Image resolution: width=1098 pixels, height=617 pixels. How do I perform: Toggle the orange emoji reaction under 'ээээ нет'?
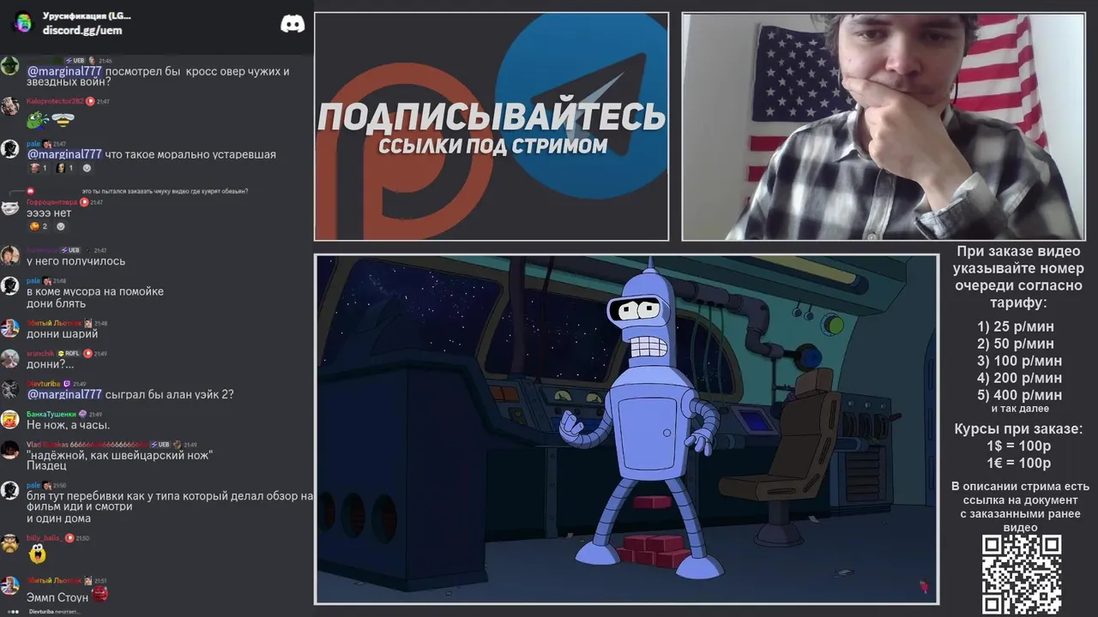point(39,226)
